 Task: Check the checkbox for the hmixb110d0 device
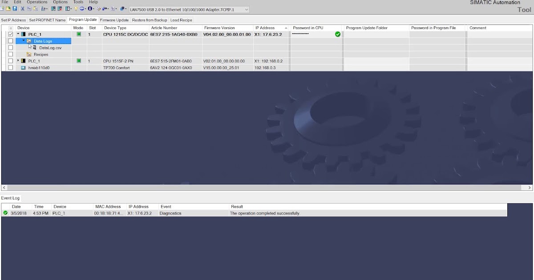[11, 68]
